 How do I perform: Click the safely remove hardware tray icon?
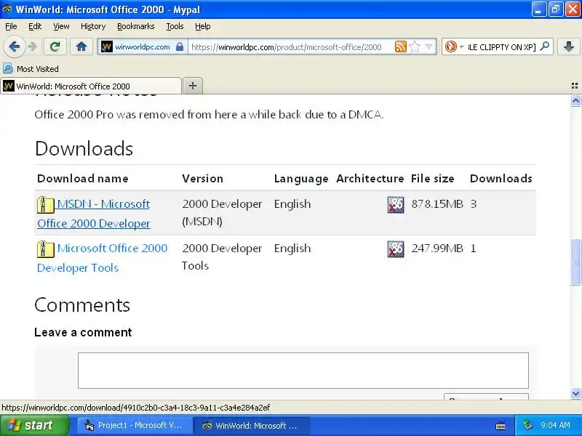[527, 425]
